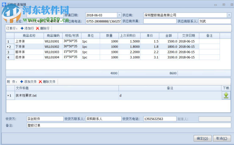The width and height of the screenshot is (234, 145).
Task: Click the disabled 制单人 field
Action: [x=215, y=119]
